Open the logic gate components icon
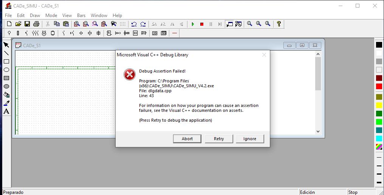Image resolution: width=384 pixels, height=195 pixels. tap(109, 33)
